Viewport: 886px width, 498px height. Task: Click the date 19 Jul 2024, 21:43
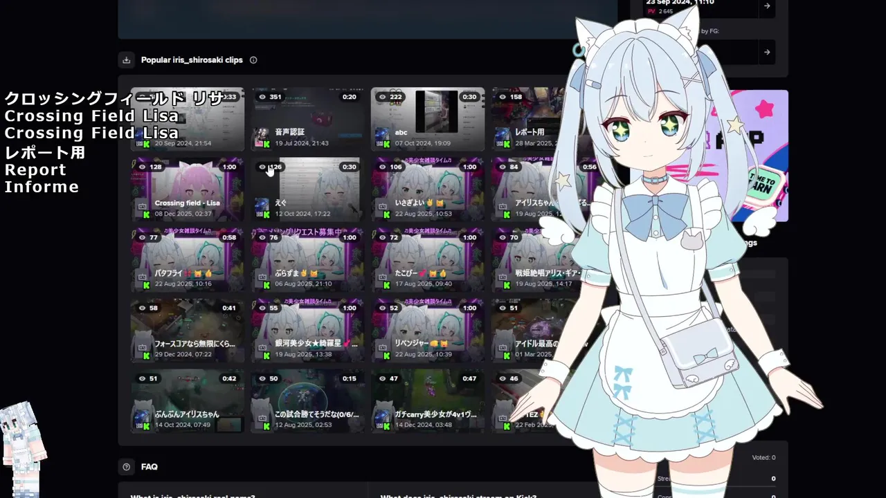click(302, 144)
